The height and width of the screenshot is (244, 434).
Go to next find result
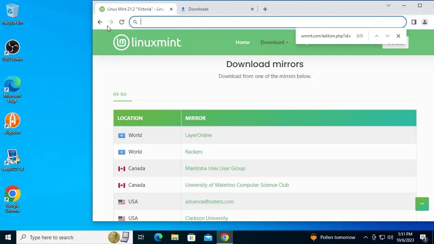[x=387, y=36]
